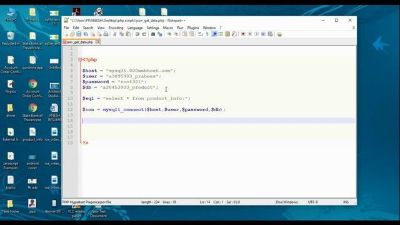Click the 'length : 234 lines : 18' status entry

[x=159, y=202]
